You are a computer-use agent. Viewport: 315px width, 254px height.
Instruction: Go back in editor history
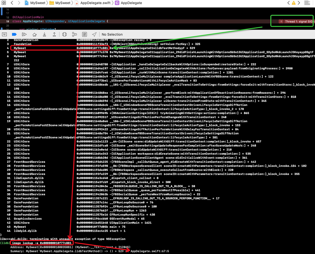pyautogui.click(x=12, y=3)
